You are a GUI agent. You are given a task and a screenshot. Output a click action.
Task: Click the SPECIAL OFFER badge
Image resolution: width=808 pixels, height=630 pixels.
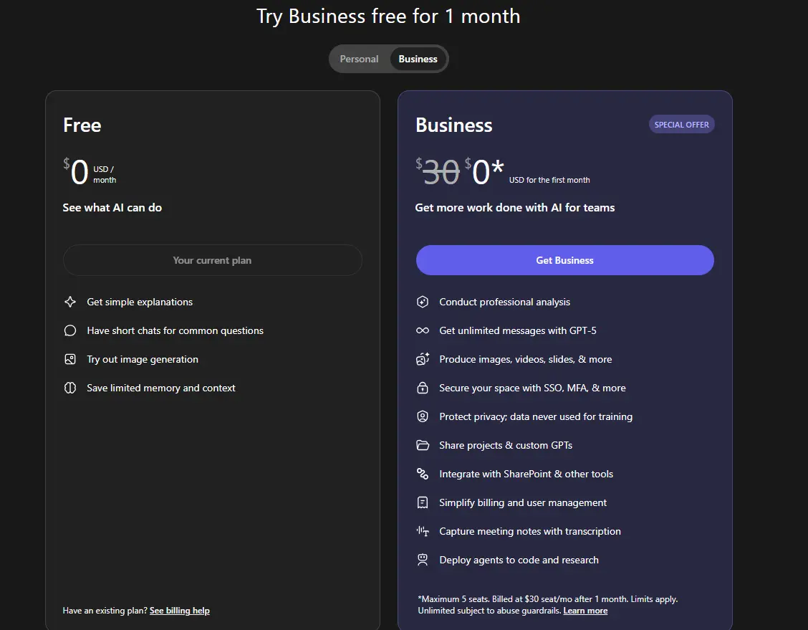point(681,124)
